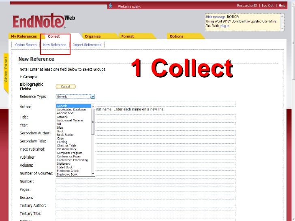
Task: Focus the Author input field
Action: 145,104
